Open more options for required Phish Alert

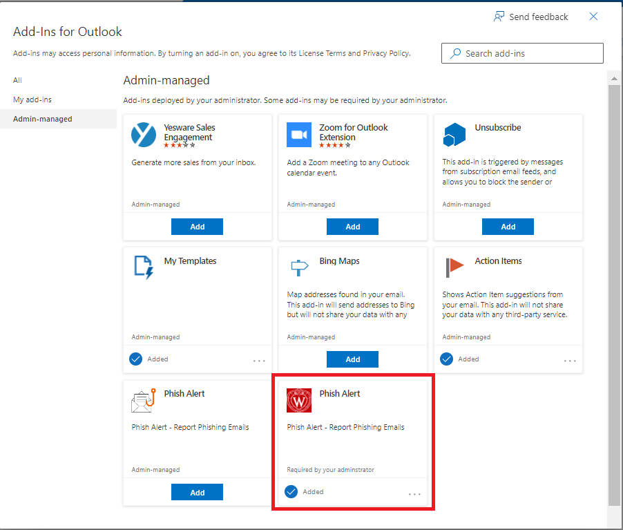click(414, 494)
